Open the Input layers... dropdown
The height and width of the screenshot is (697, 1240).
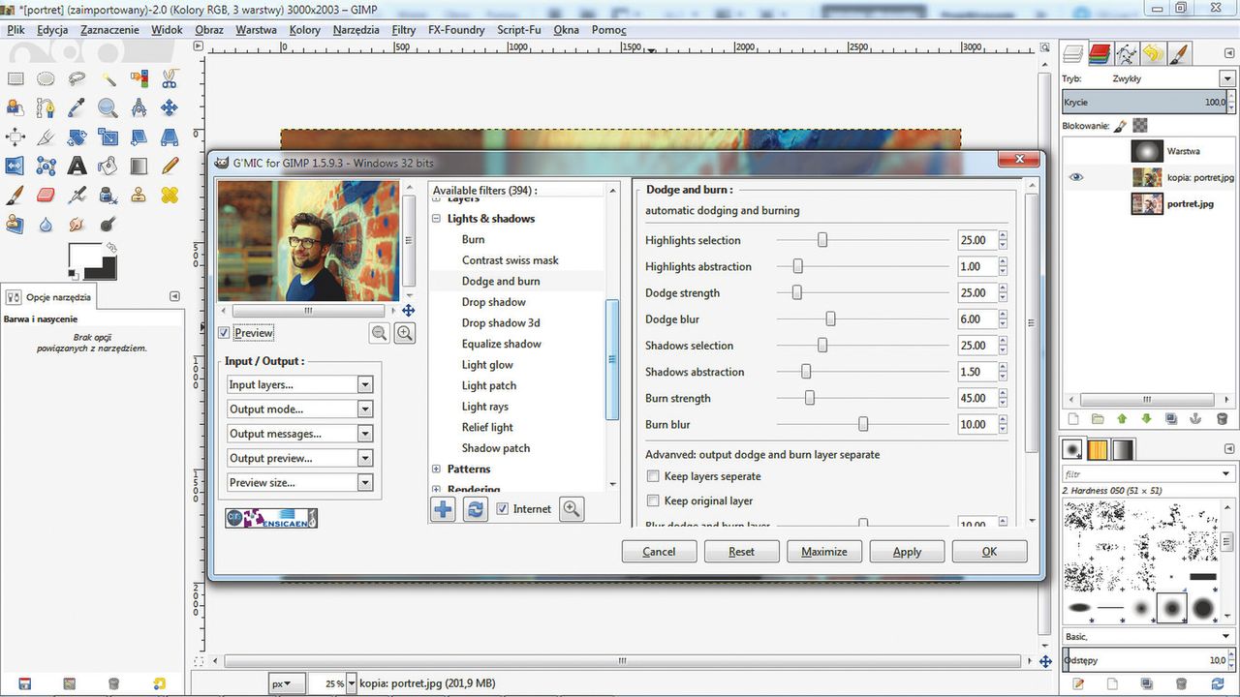(x=299, y=384)
